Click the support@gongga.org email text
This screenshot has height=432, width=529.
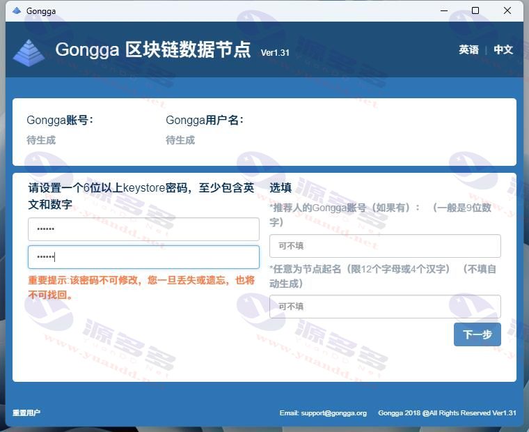pyautogui.click(x=333, y=412)
